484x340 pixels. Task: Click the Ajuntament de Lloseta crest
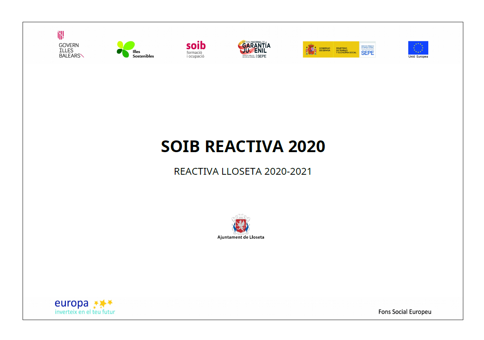pos(241,224)
